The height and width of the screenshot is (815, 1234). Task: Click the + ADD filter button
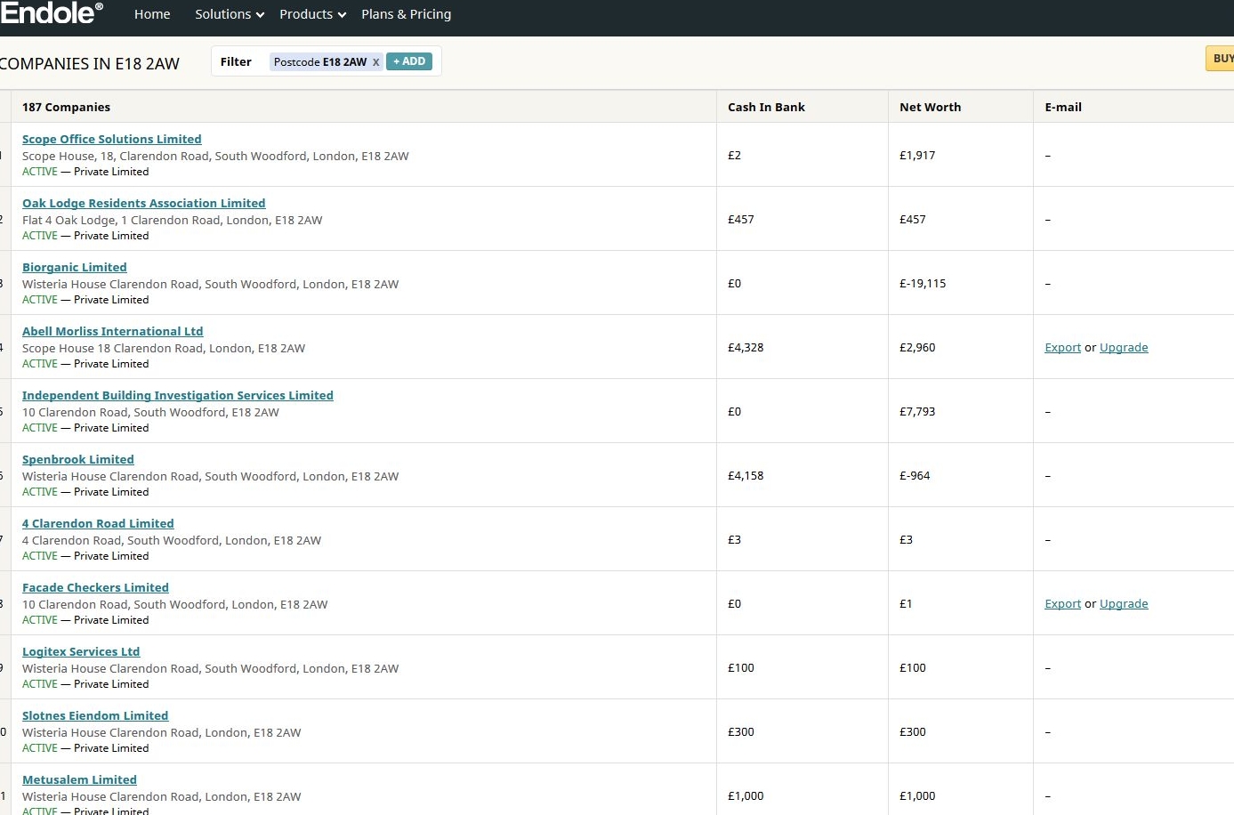[409, 61]
